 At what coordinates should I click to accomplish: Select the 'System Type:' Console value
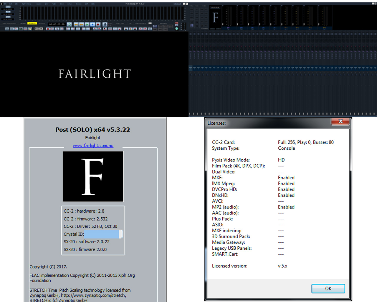tap(286, 148)
